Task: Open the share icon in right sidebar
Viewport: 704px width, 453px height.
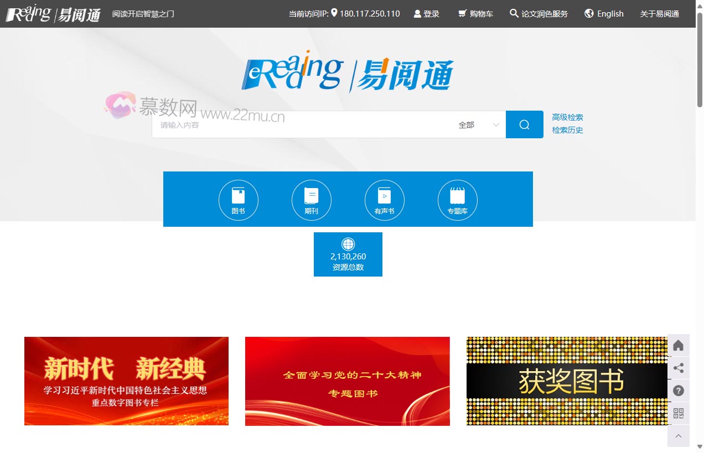Action: 678,368
